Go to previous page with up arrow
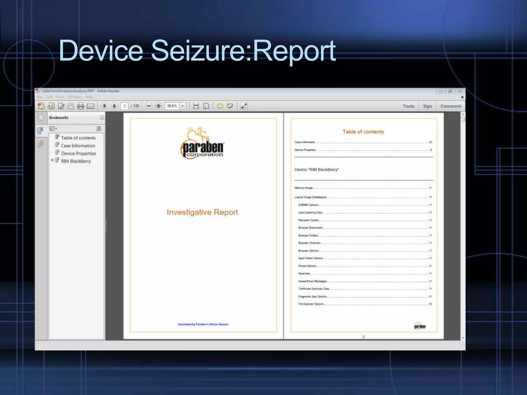This screenshot has height=395, width=527. 104,106
